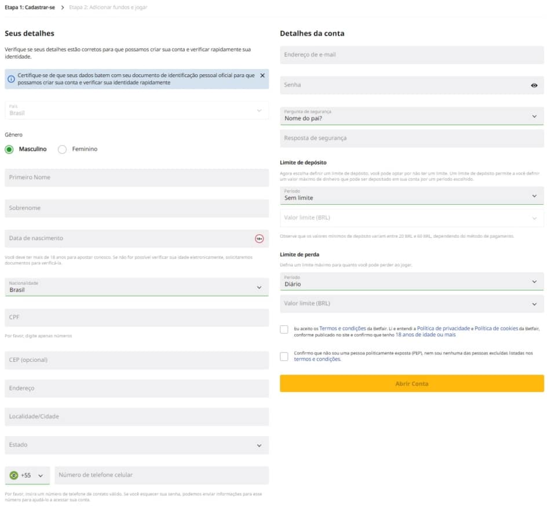Open the Política de cookies link
The width and height of the screenshot is (548, 508).
(496, 329)
